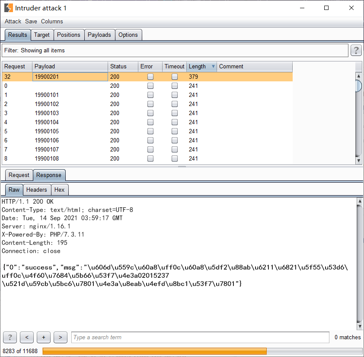Click the X-Powered-By: PHP/7.3.11 line
This screenshot has height=357, width=364.
click(43, 234)
